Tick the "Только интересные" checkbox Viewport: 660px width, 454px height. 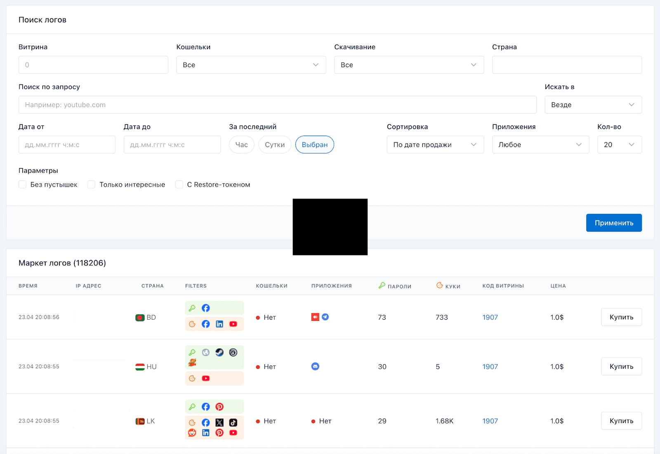(92, 185)
